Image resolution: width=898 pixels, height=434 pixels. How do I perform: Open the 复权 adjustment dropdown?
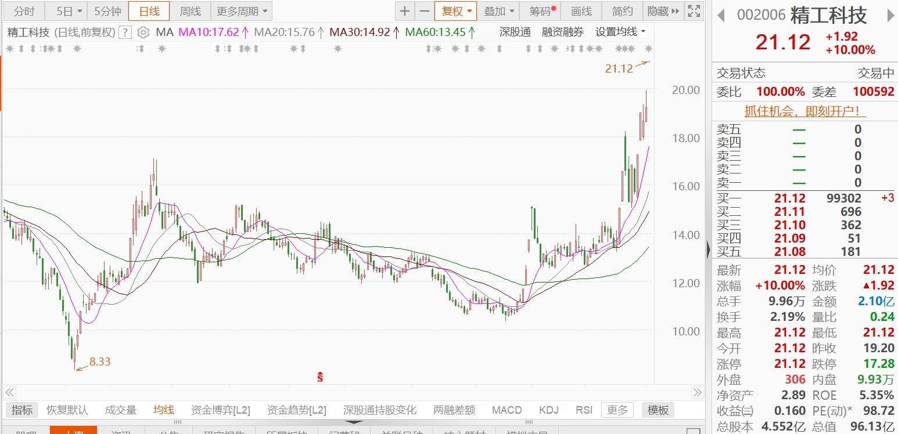click(x=455, y=11)
